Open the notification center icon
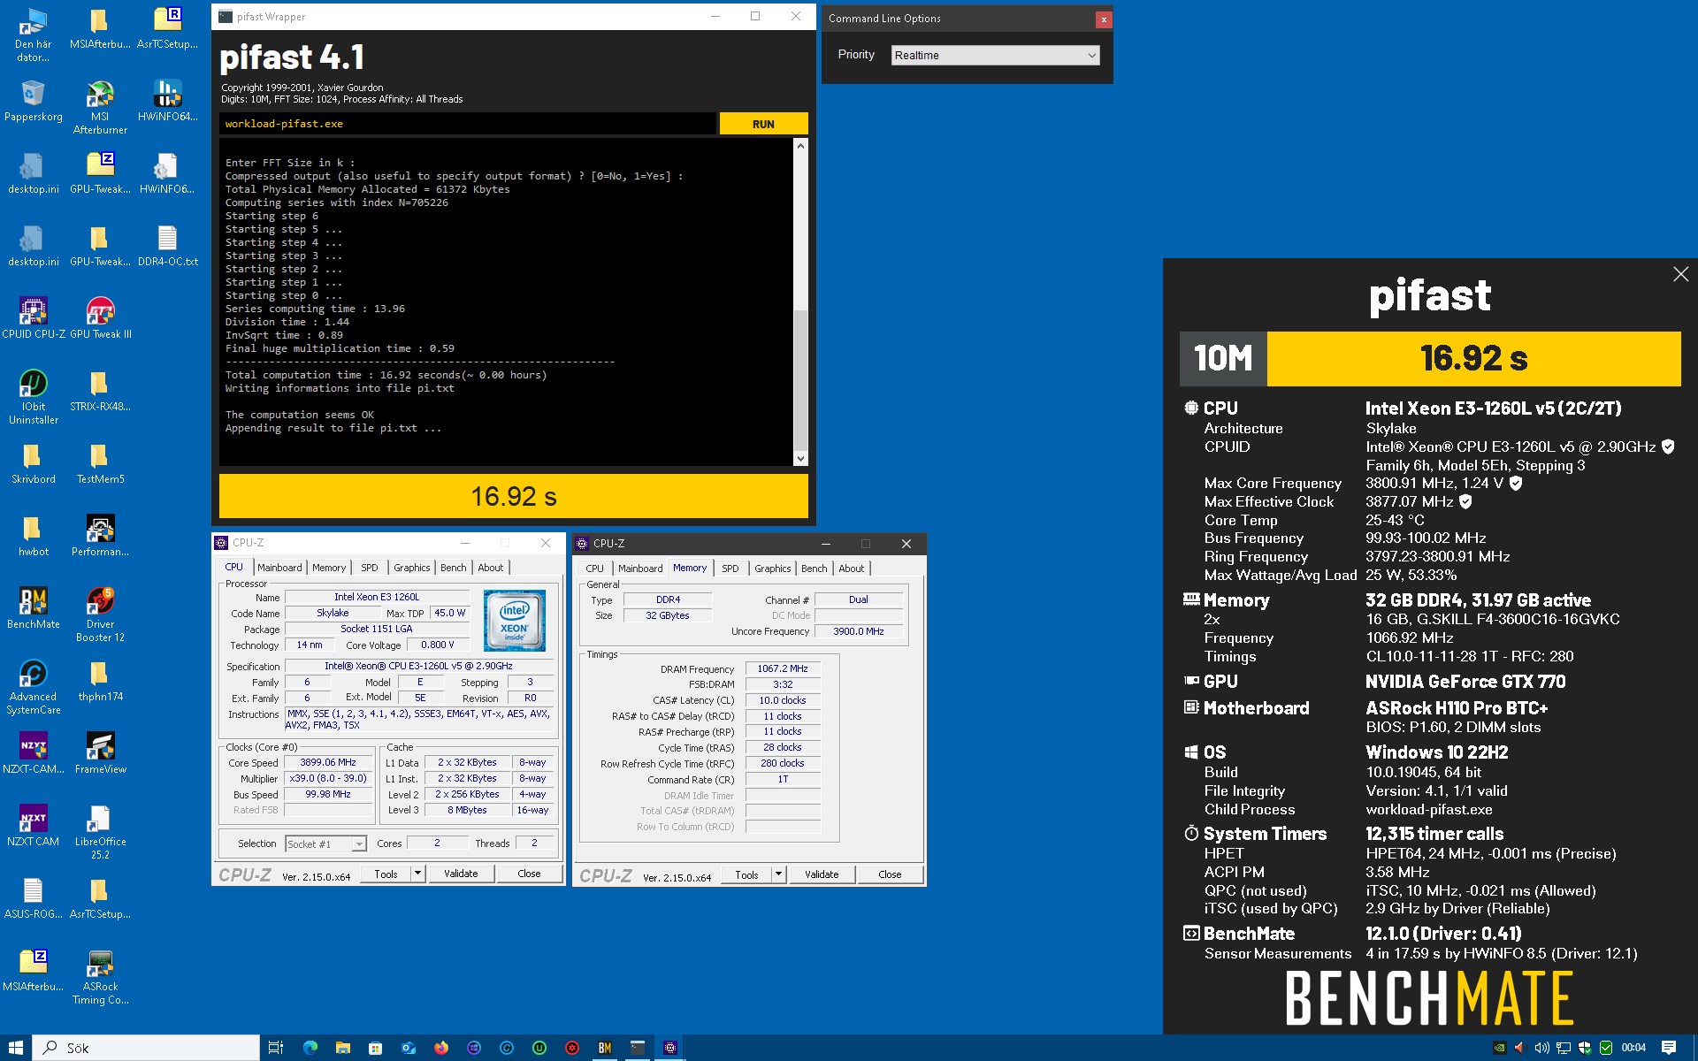The height and width of the screenshot is (1061, 1698). [1669, 1048]
